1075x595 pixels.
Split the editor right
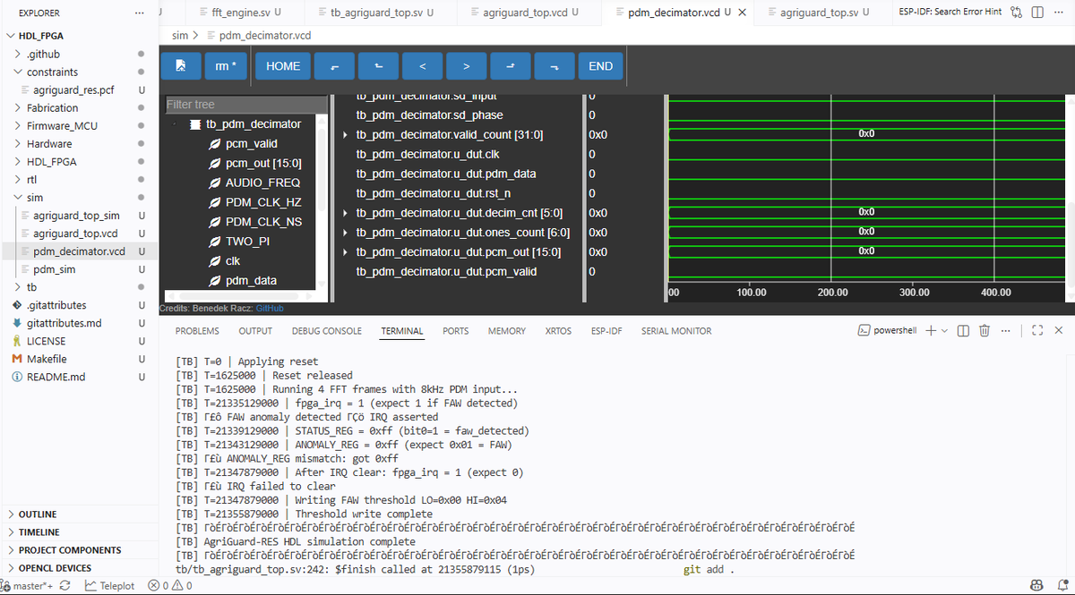click(x=1037, y=13)
